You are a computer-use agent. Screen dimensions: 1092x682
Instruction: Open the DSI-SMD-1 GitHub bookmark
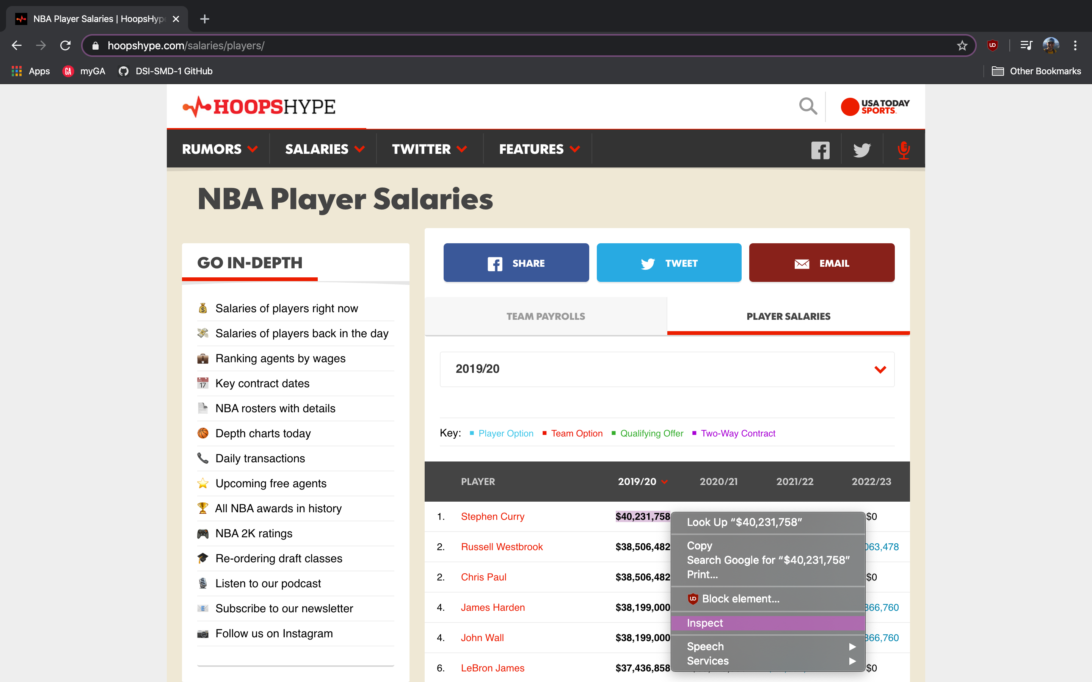pyautogui.click(x=165, y=71)
